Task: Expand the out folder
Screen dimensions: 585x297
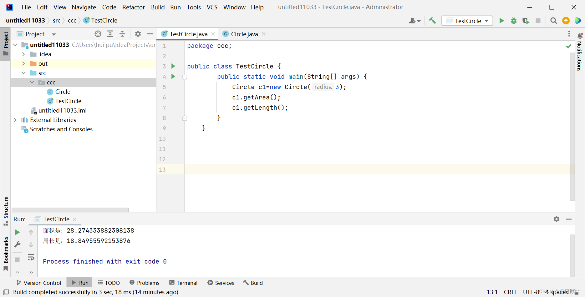Action: pos(23,63)
